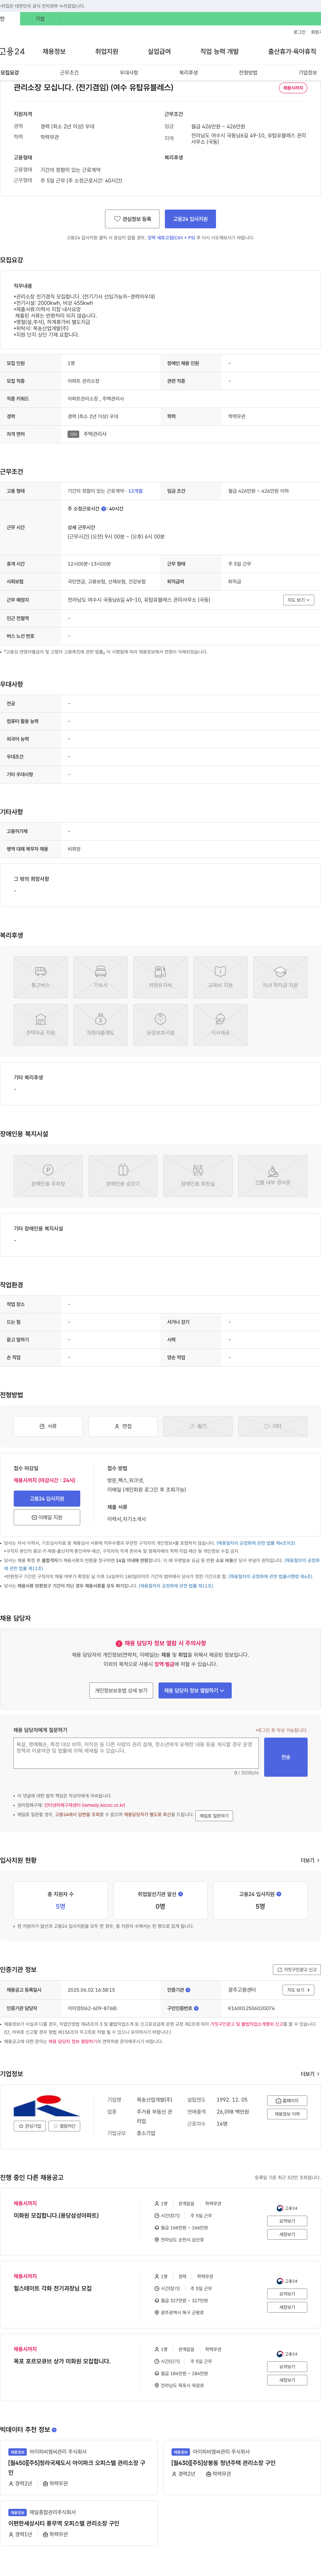Click the 장애인용 주차장 facility icon
This screenshot has width=321, height=2576.
48,1176
